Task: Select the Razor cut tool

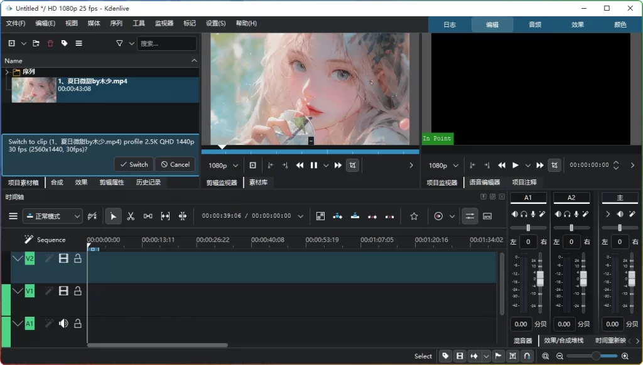Action: point(130,215)
